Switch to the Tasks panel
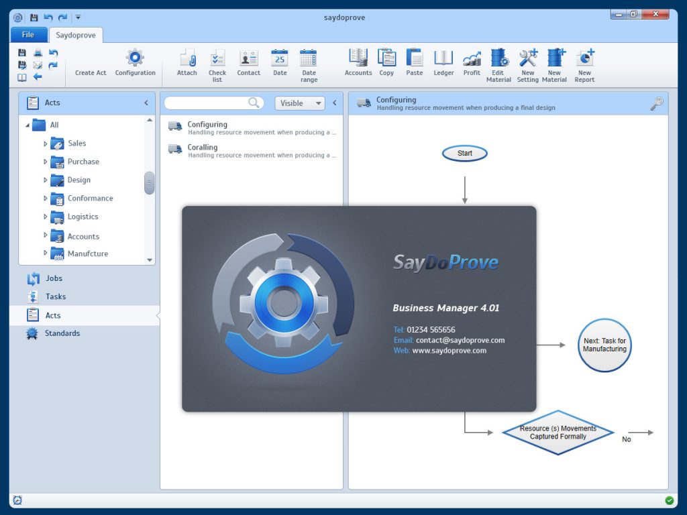687x515 pixels. coord(56,296)
